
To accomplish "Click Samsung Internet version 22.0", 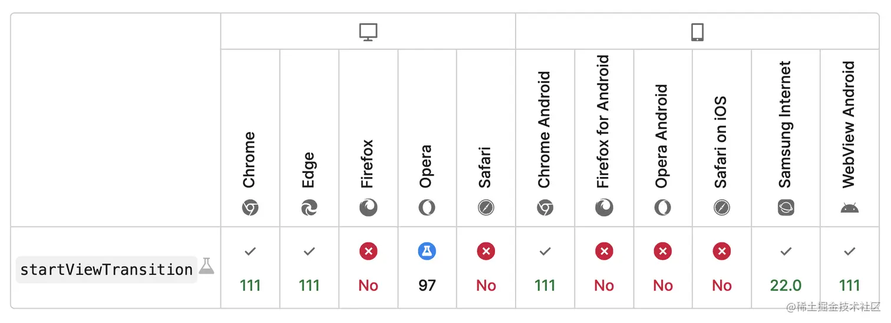I will 786,285.
